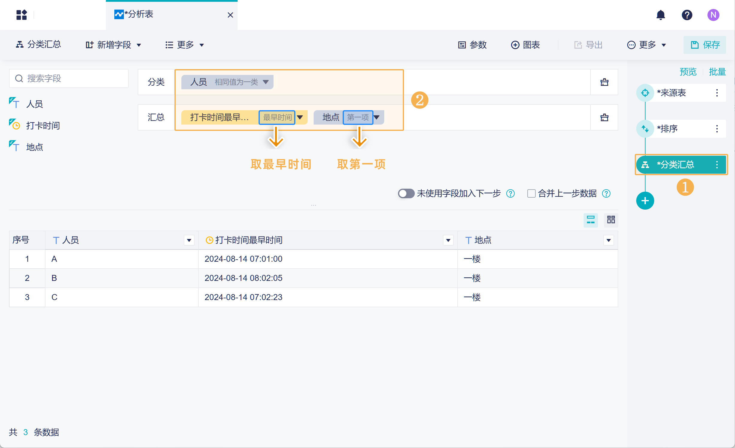Viewport: 735px width, 448px height.
Task: Click the clear icon in 分类 row
Action: pyautogui.click(x=604, y=82)
